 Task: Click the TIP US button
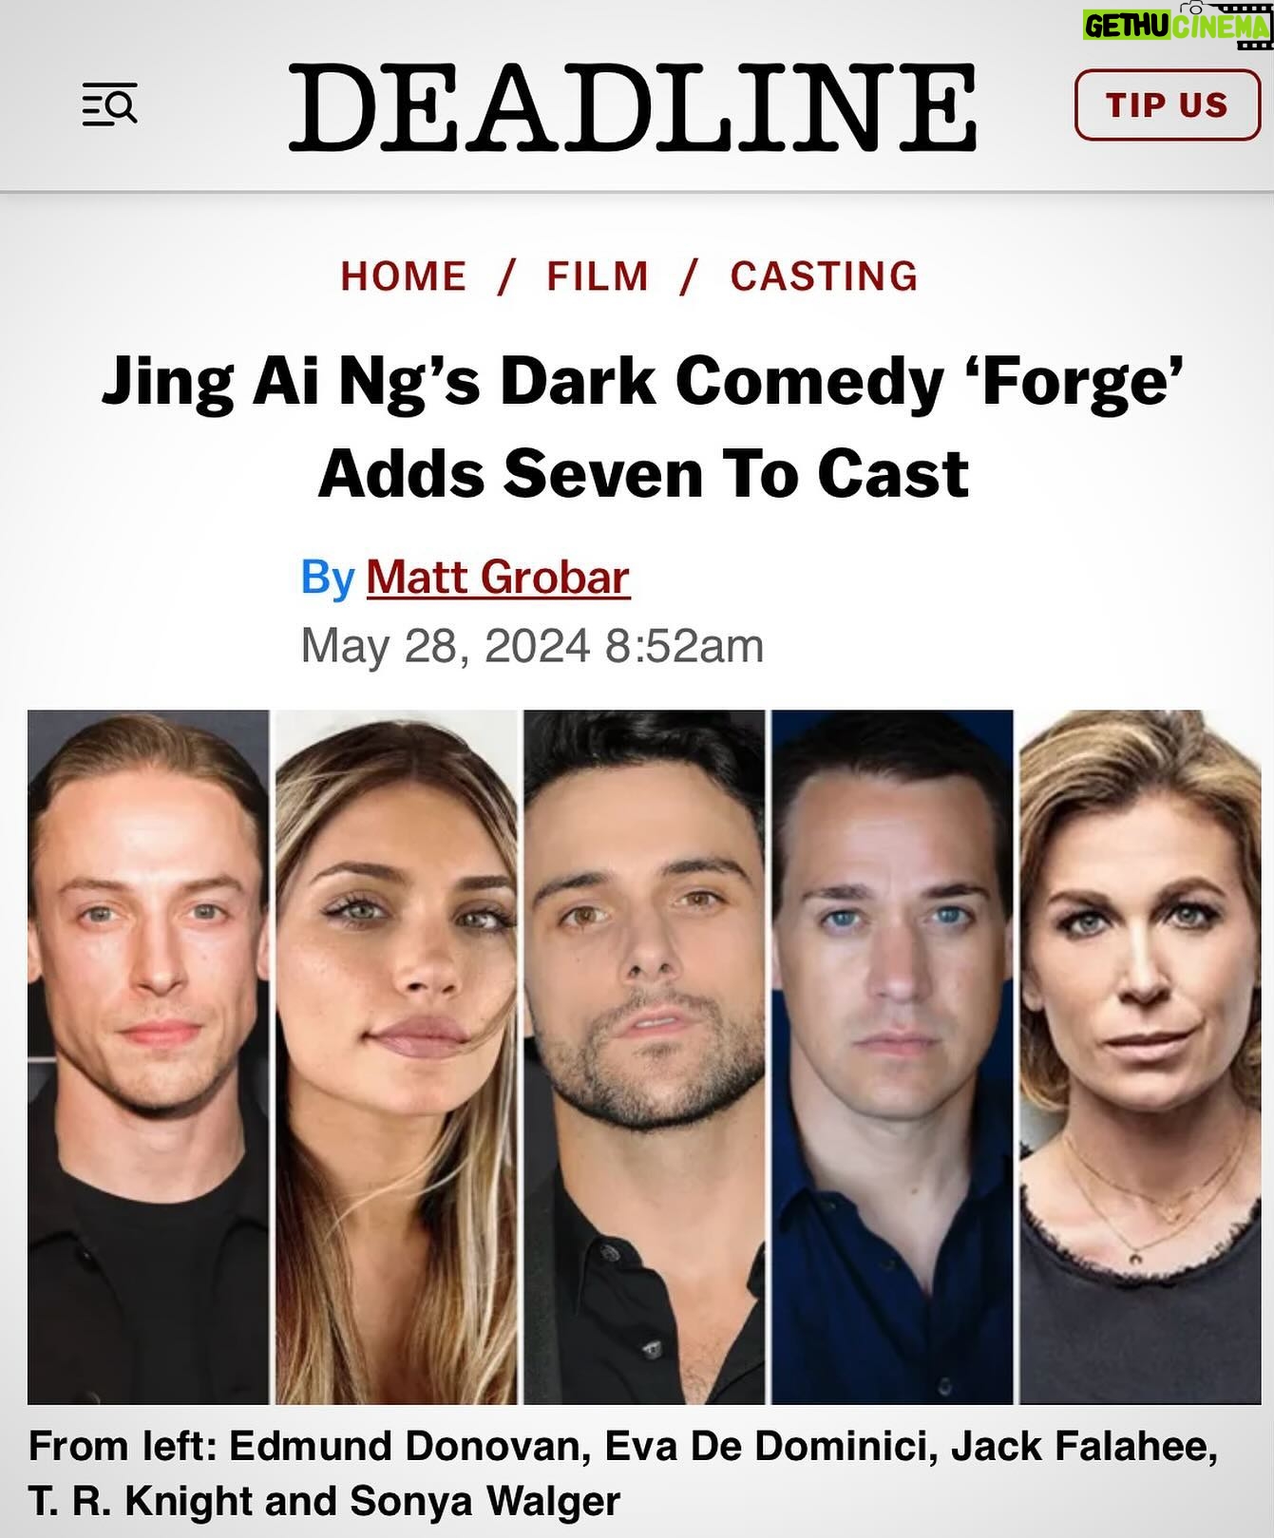pyautogui.click(x=1167, y=104)
